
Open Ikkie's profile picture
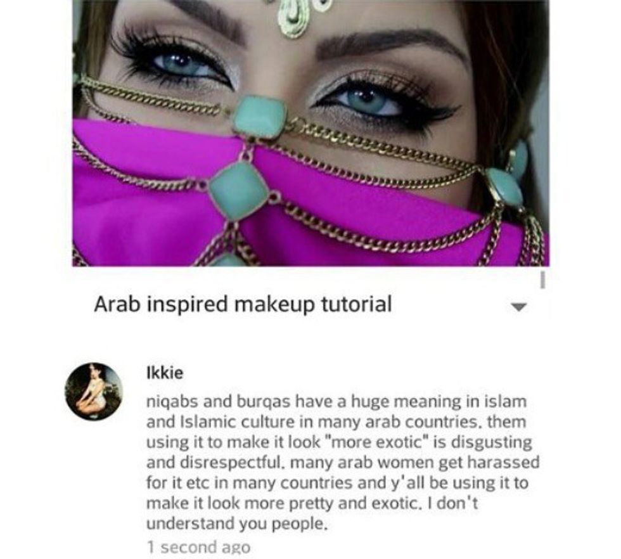pos(94,392)
